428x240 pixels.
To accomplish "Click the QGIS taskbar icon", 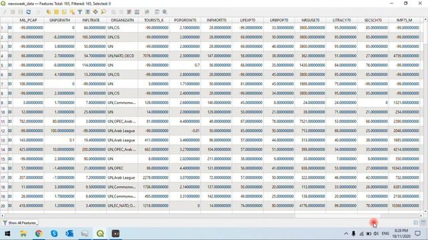I will (100, 233).
